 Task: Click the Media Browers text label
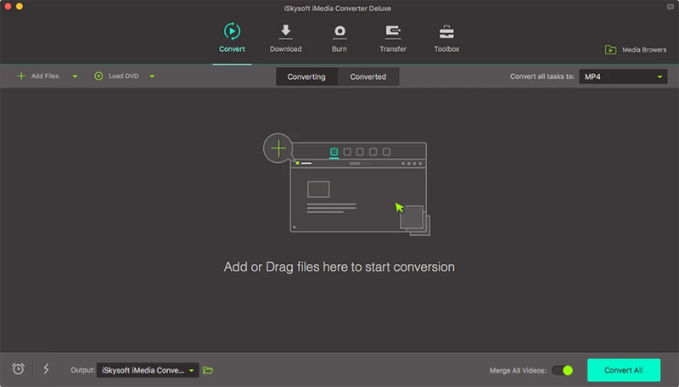(644, 50)
